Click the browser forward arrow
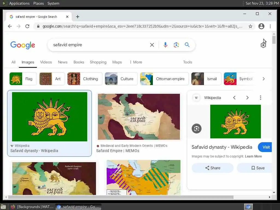The height and width of the screenshot is (210, 280). click(x=19, y=26)
